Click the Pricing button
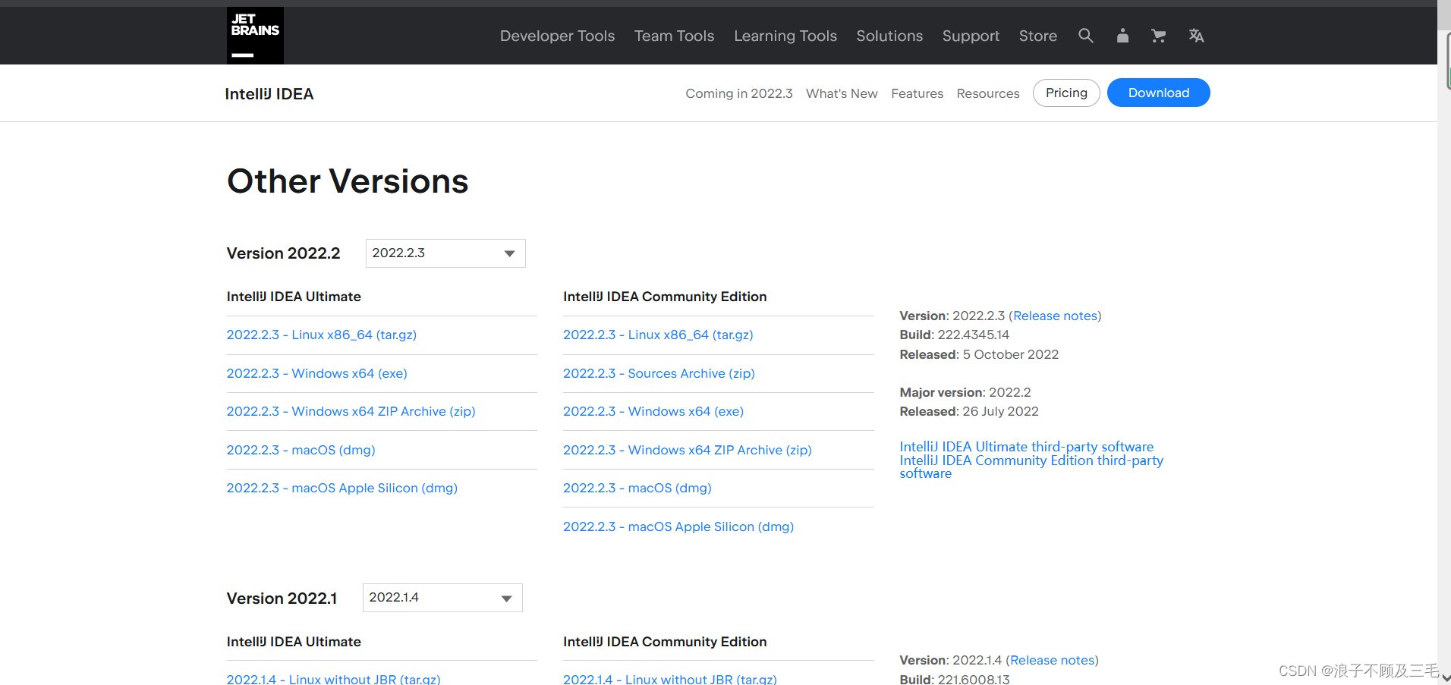The width and height of the screenshot is (1451, 685). 1066,93
